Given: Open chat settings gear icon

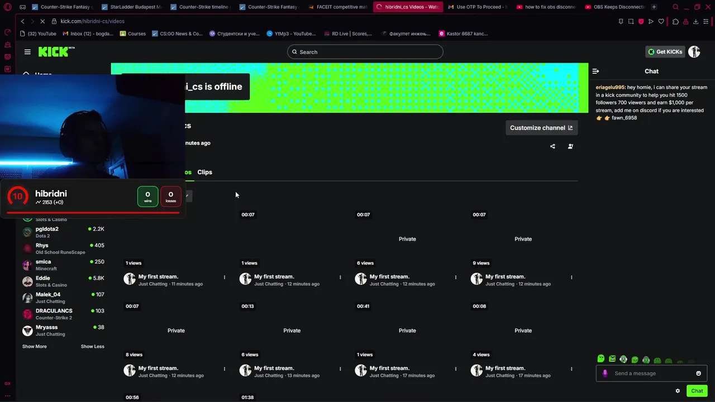Looking at the screenshot, I should click(678, 391).
